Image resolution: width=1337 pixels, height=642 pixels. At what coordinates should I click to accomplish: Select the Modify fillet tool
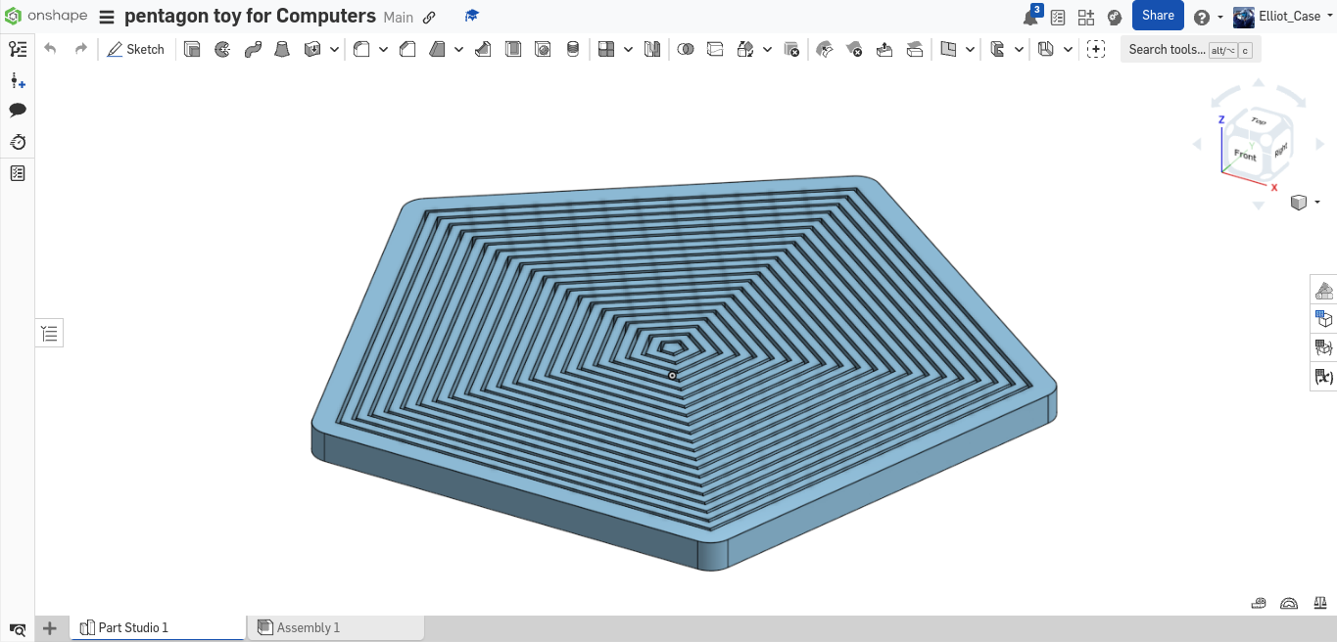pyautogui.click(x=825, y=49)
